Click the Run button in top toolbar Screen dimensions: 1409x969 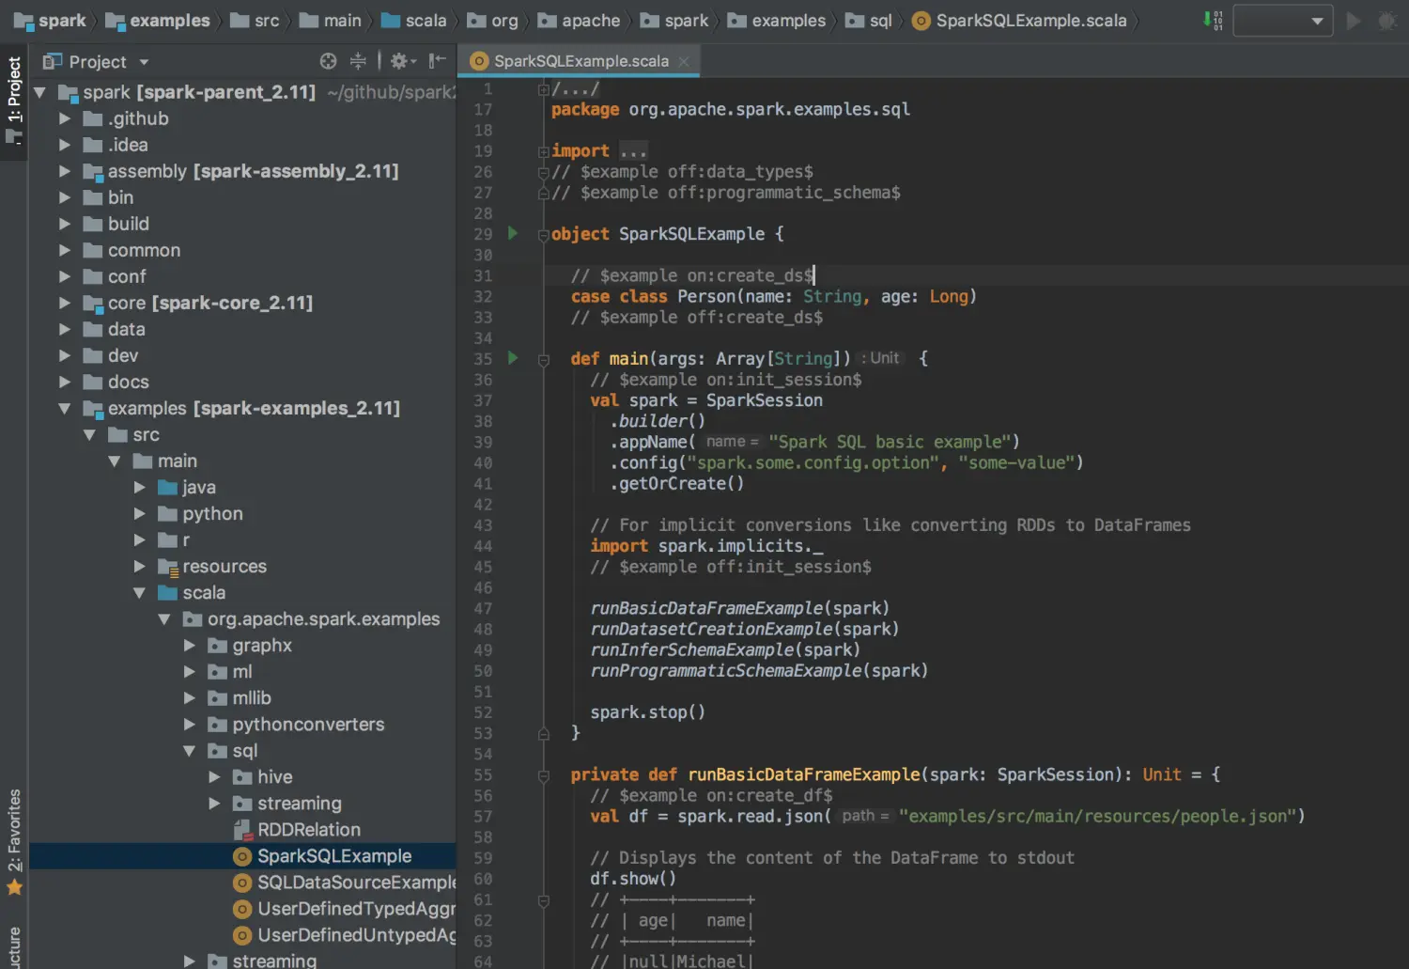point(1354,21)
